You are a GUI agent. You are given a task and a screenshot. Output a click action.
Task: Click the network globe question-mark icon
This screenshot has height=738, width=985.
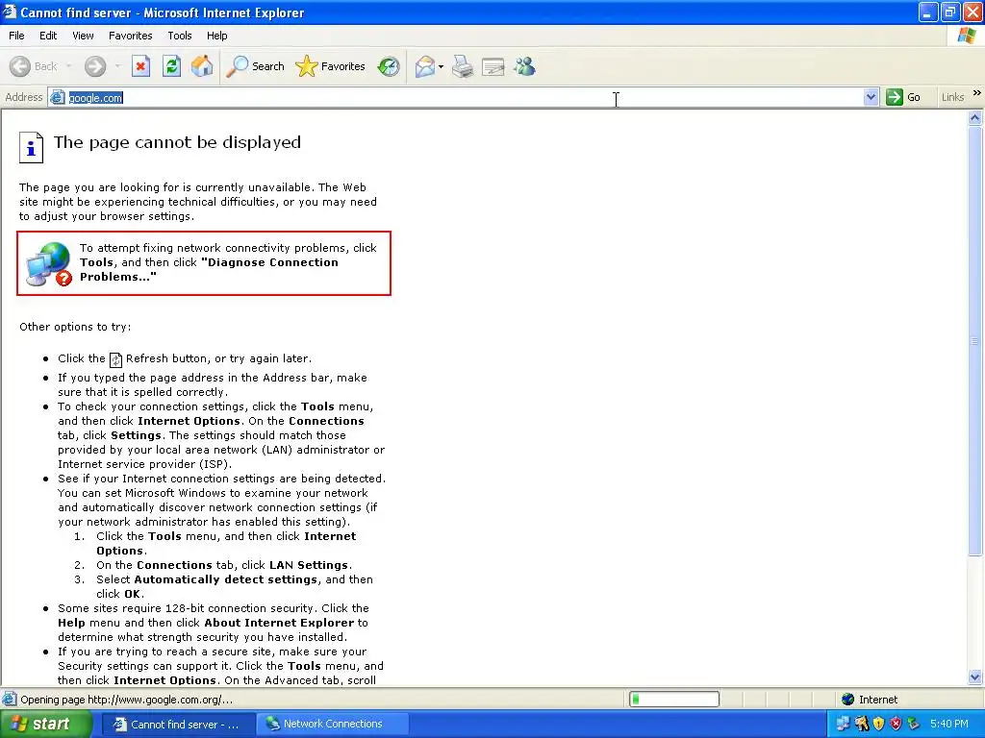(48, 263)
